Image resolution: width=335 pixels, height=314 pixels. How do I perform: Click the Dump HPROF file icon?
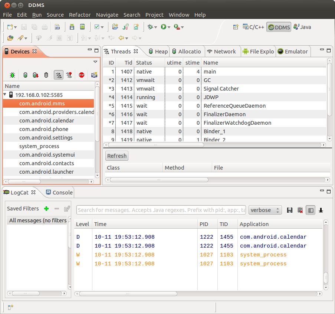click(x=36, y=75)
